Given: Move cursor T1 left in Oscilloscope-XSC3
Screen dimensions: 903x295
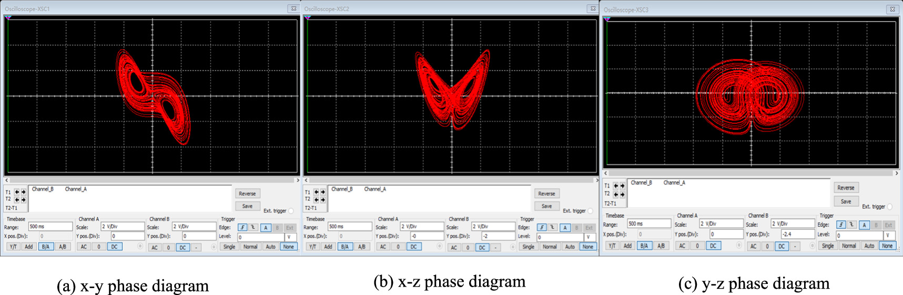Looking at the screenshot, I should tap(616, 186).
